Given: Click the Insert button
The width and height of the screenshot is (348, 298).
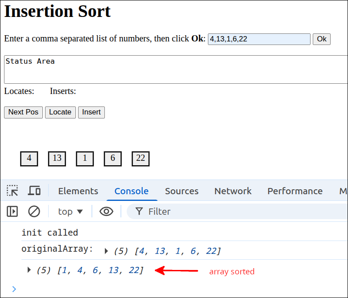Looking at the screenshot, I should click(x=91, y=112).
